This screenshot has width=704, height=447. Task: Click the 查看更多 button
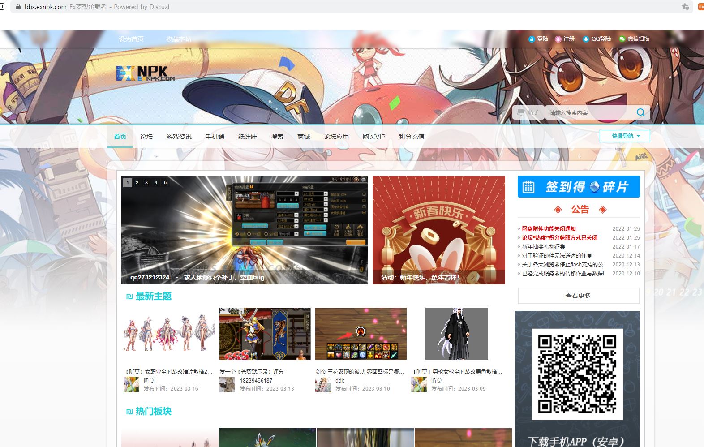[578, 296]
